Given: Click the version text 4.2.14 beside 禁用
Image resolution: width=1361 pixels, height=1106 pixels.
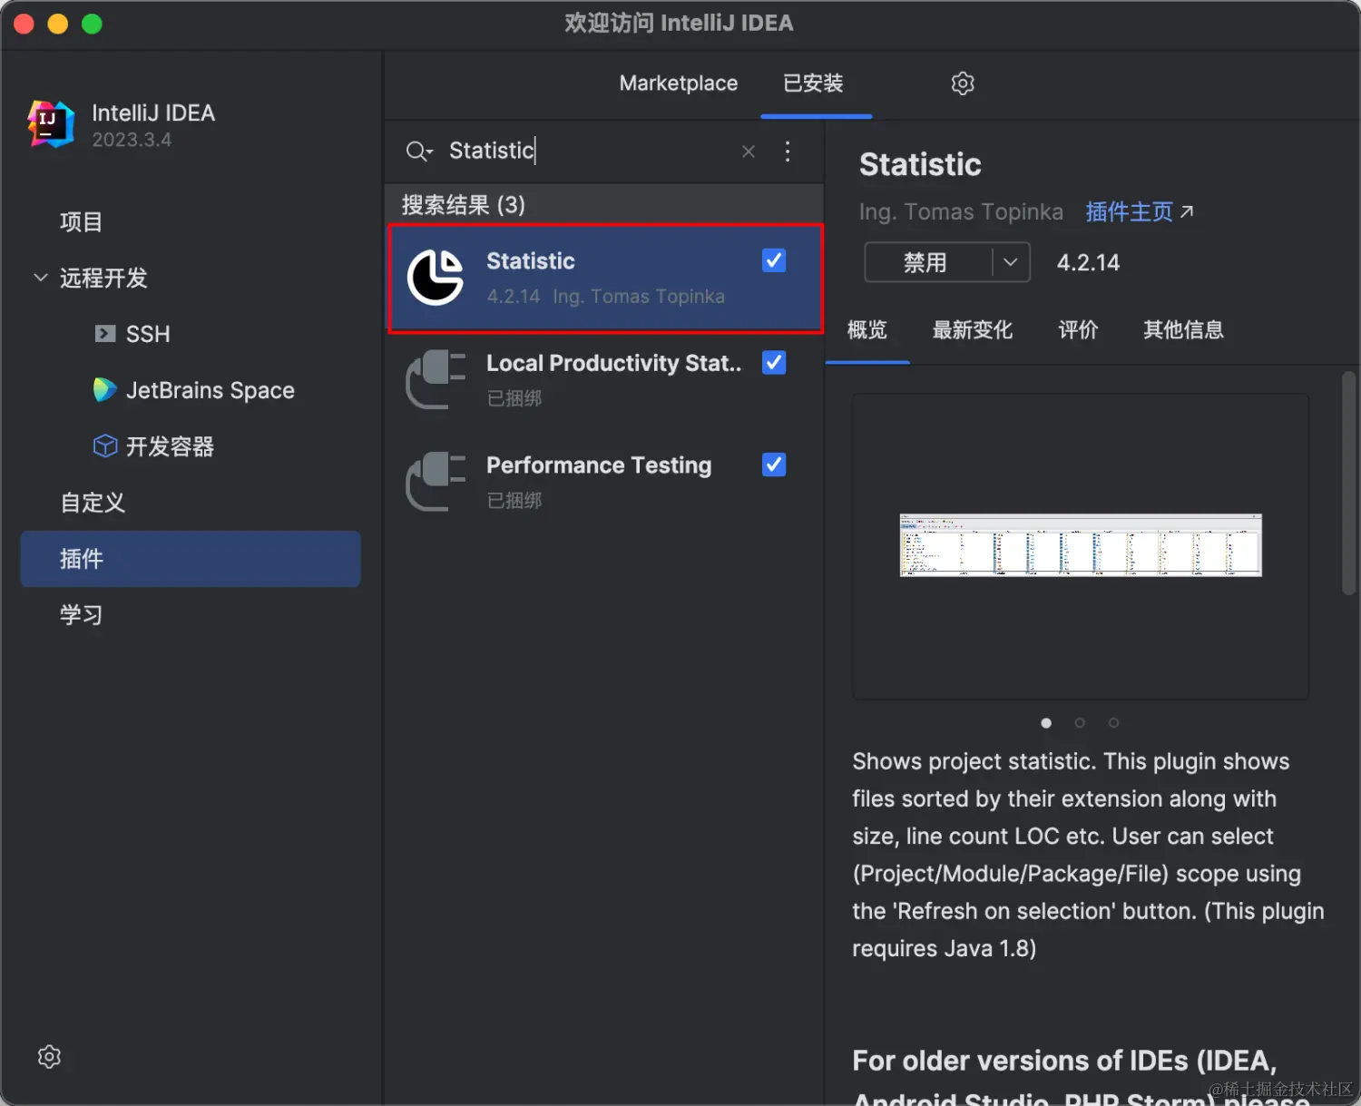Looking at the screenshot, I should click(1088, 263).
